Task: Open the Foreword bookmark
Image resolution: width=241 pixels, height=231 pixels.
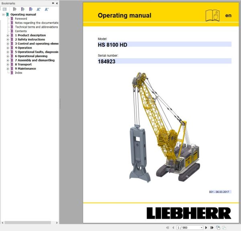Action: 21,18
